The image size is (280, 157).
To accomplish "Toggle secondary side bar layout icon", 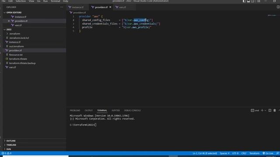I will tap(253, 1).
